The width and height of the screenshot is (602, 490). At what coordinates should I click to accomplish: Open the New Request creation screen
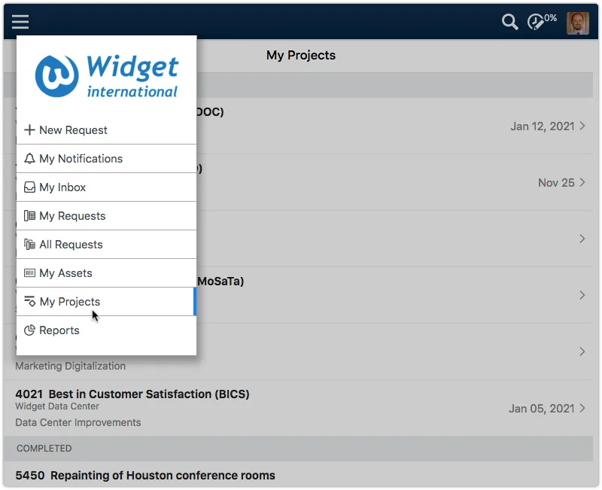tap(73, 129)
